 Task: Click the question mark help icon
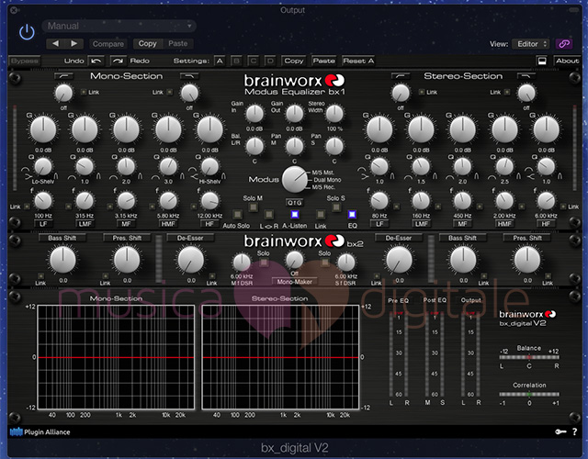[574, 430]
